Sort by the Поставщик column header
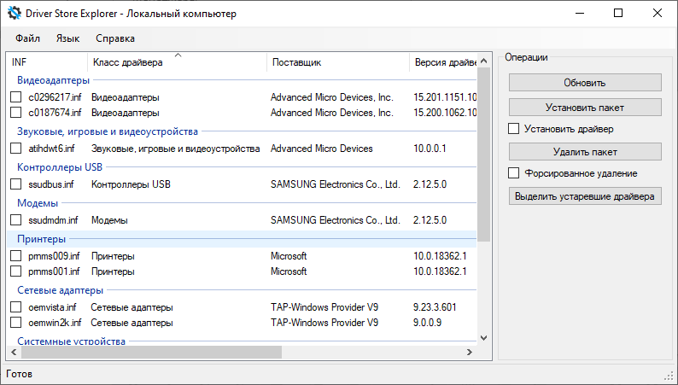The height and width of the screenshot is (385, 678). click(x=296, y=62)
